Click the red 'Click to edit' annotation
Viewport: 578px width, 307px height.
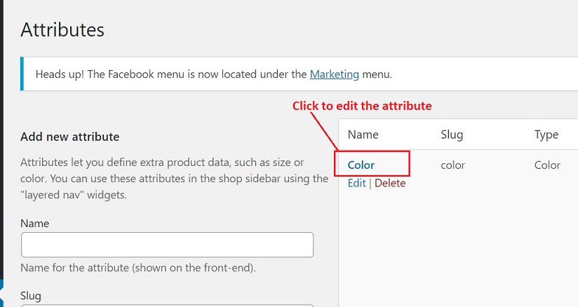pyautogui.click(x=362, y=106)
